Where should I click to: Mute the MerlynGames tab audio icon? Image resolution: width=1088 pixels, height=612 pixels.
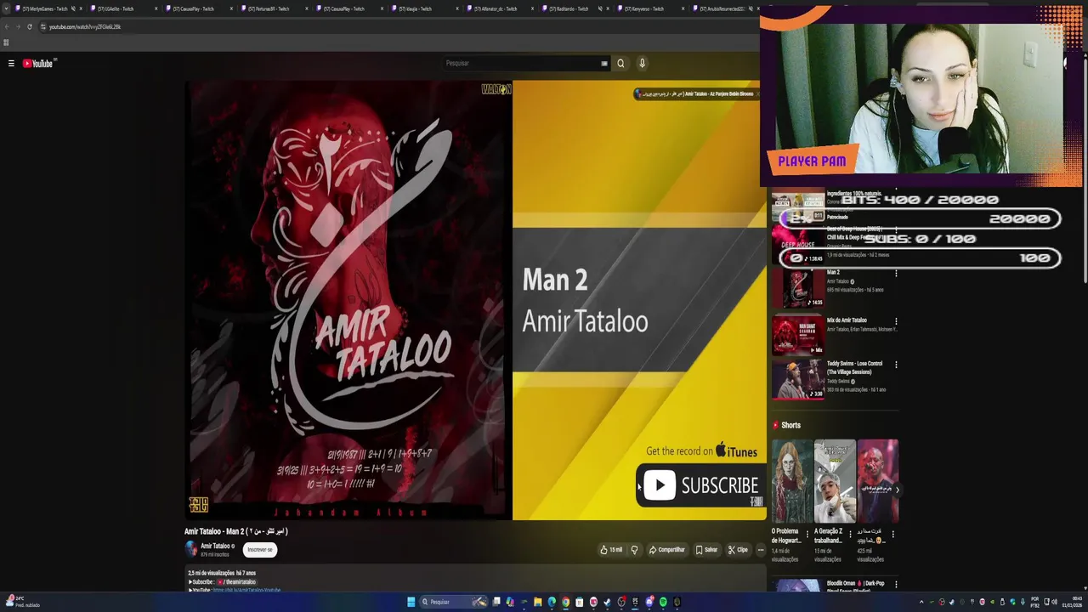(x=72, y=8)
